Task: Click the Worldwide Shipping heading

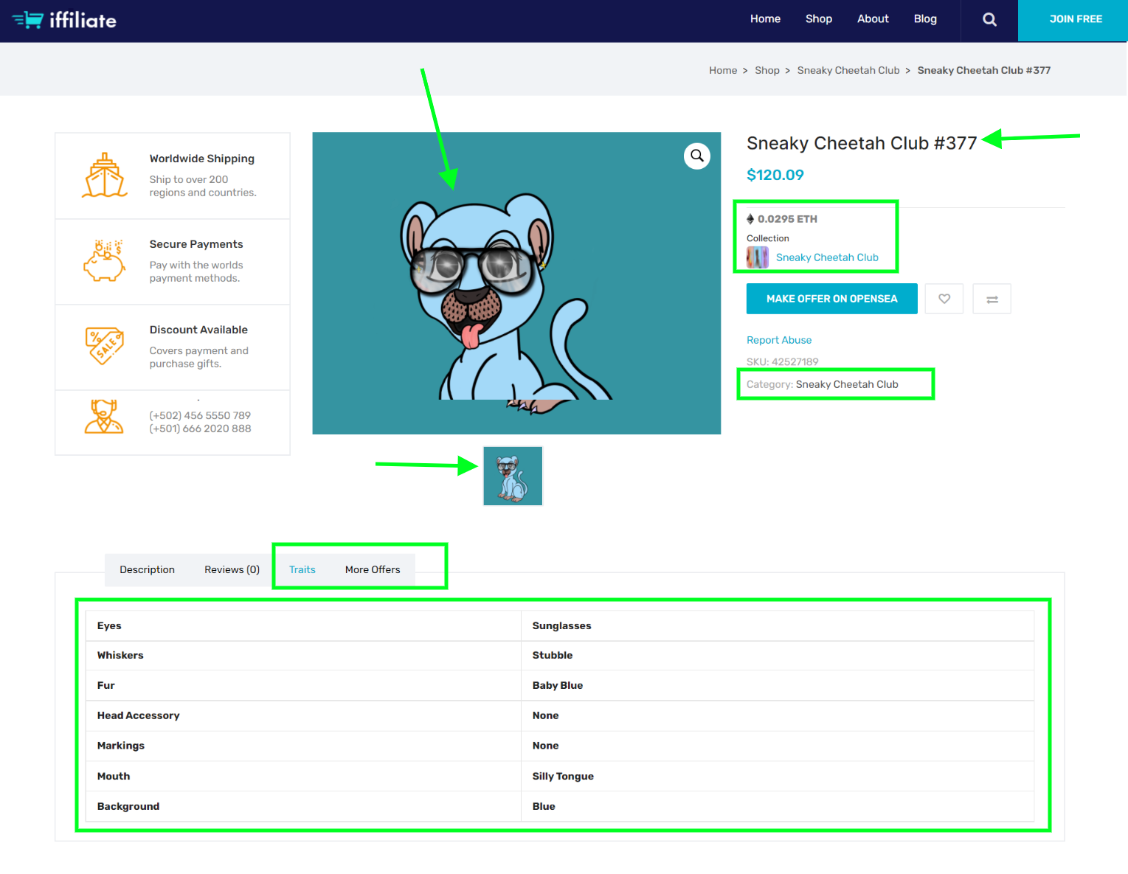Action: [x=202, y=159]
